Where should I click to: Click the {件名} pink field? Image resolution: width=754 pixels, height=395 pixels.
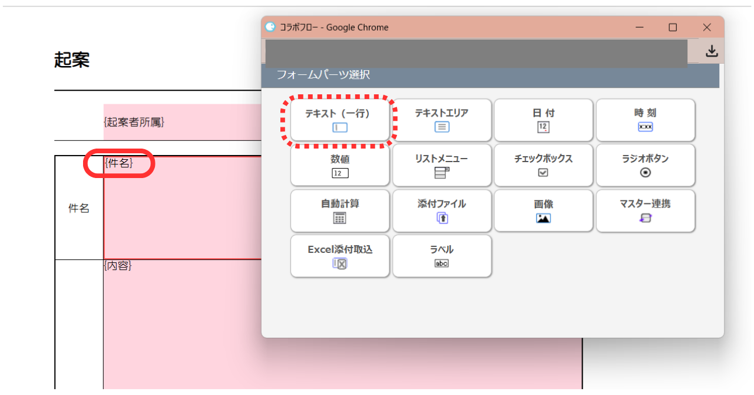tap(183, 208)
